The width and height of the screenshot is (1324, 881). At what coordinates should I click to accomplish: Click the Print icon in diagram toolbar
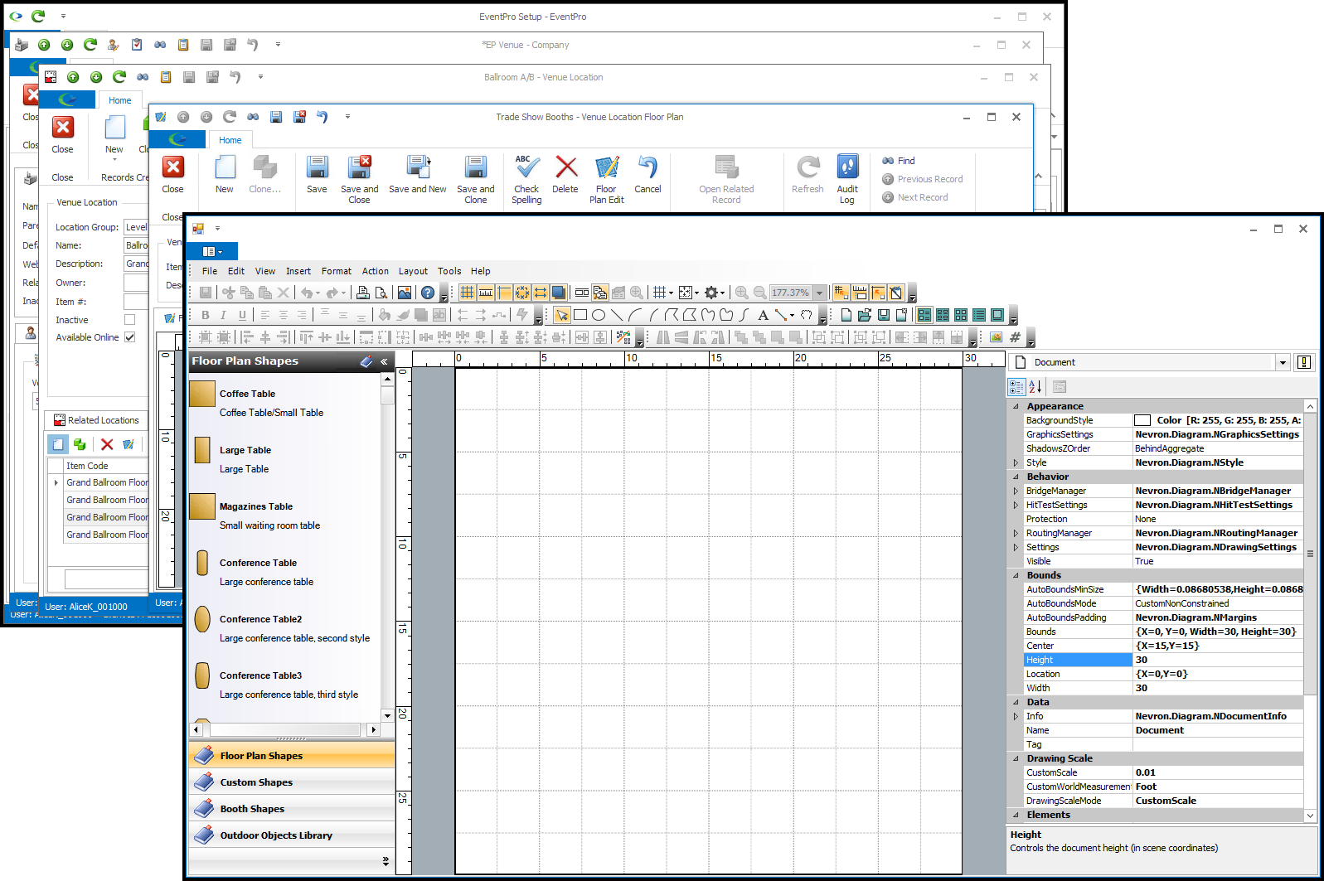tap(362, 293)
